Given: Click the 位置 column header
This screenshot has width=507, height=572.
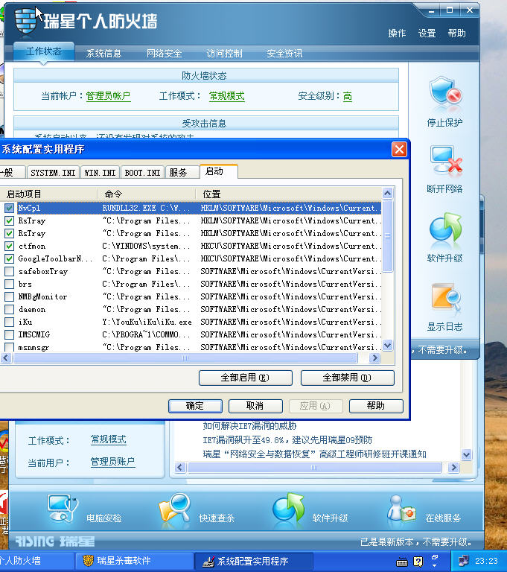Looking at the screenshot, I should pos(289,194).
